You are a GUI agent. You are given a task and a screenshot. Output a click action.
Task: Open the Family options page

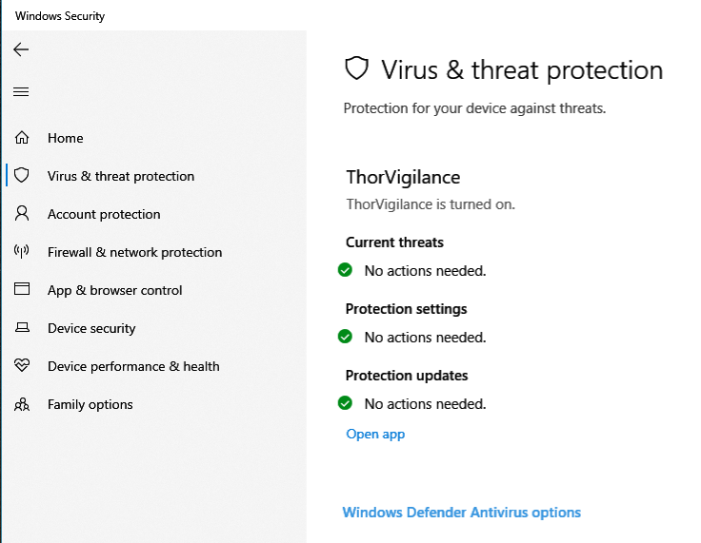pyautogui.click(x=90, y=404)
